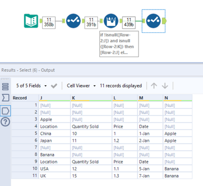Select the Japan cell in row 6
The height and width of the screenshot is (186, 203).
pos(54,140)
